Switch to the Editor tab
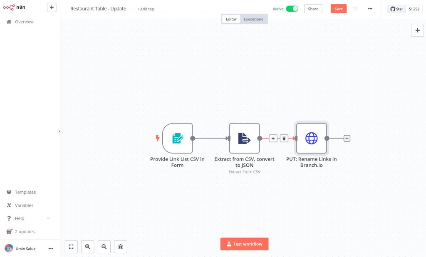The image size is (426, 257). click(231, 19)
